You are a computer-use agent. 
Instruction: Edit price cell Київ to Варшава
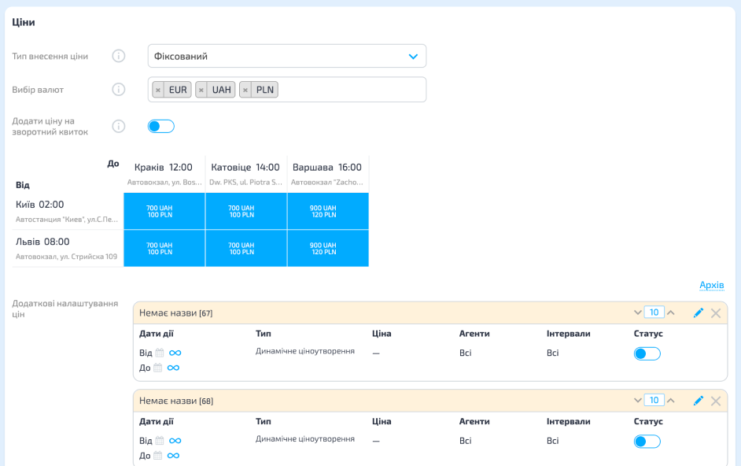click(328, 211)
